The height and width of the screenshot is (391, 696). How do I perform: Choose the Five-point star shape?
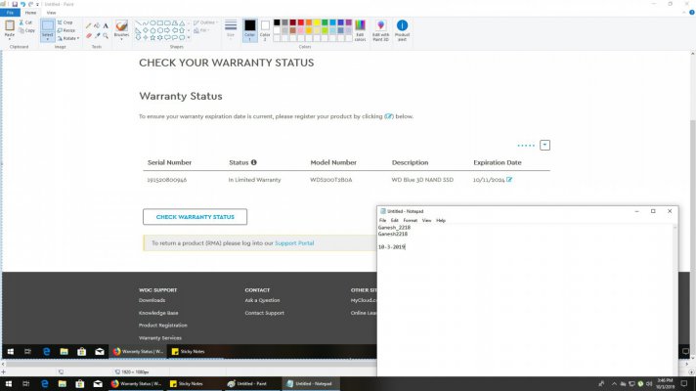coord(152,38)
